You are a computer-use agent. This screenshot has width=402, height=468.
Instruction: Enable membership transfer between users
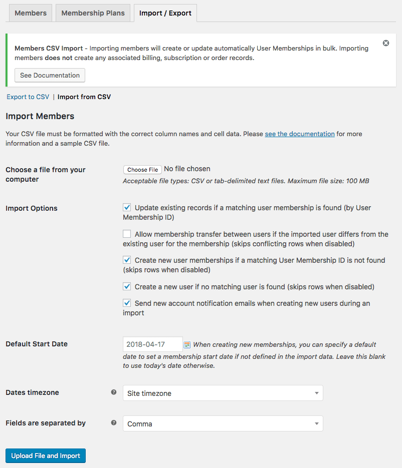pyautogui.click(x=127, y=234)
